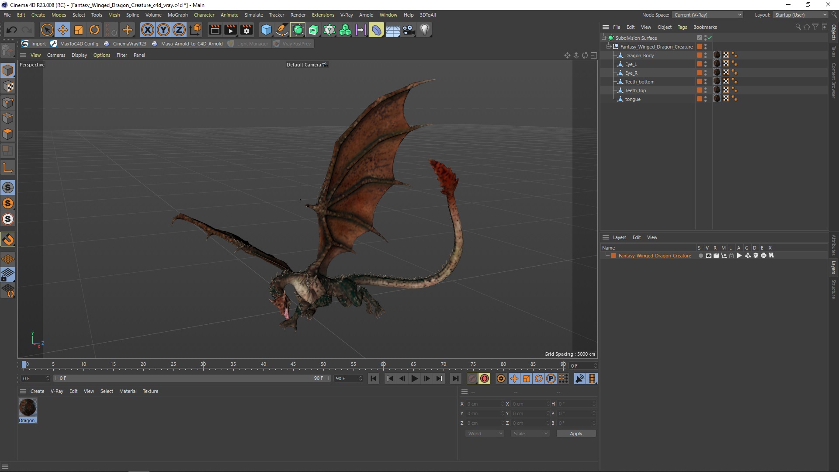The height and width of the screenshot is (472, 839).
Task: Toggle Autokeying button
Action: [485, 378]
